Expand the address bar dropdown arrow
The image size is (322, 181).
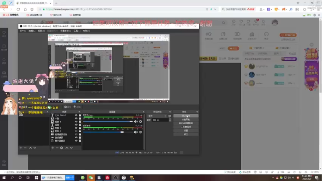[215, 9]
